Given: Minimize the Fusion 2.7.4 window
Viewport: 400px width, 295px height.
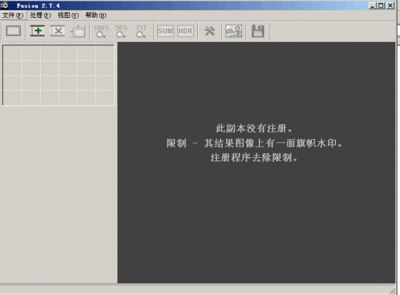Looking at the screenshot, I should coord(373,5).
